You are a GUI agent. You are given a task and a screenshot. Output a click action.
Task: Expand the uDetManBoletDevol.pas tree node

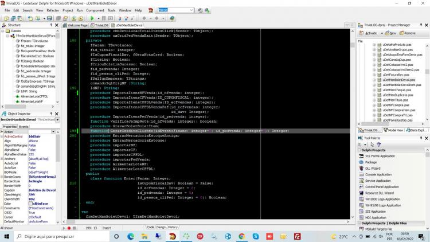[374, 80]
